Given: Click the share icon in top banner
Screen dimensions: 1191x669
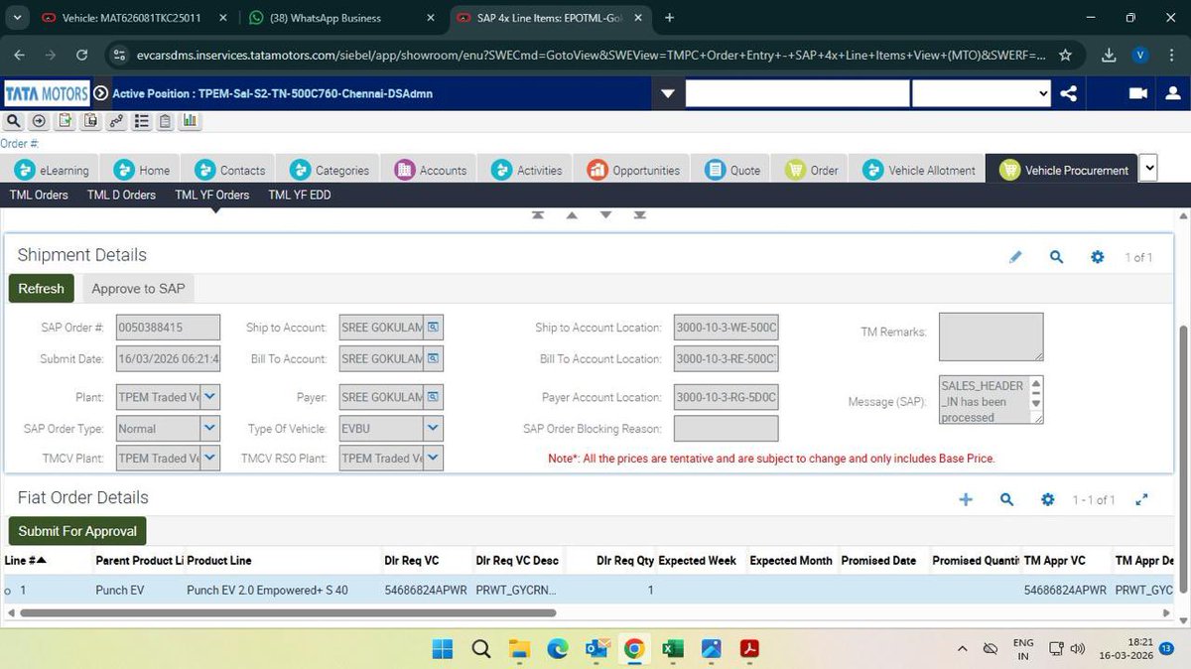Looking at the screenshot, I should coord(1068,93).
